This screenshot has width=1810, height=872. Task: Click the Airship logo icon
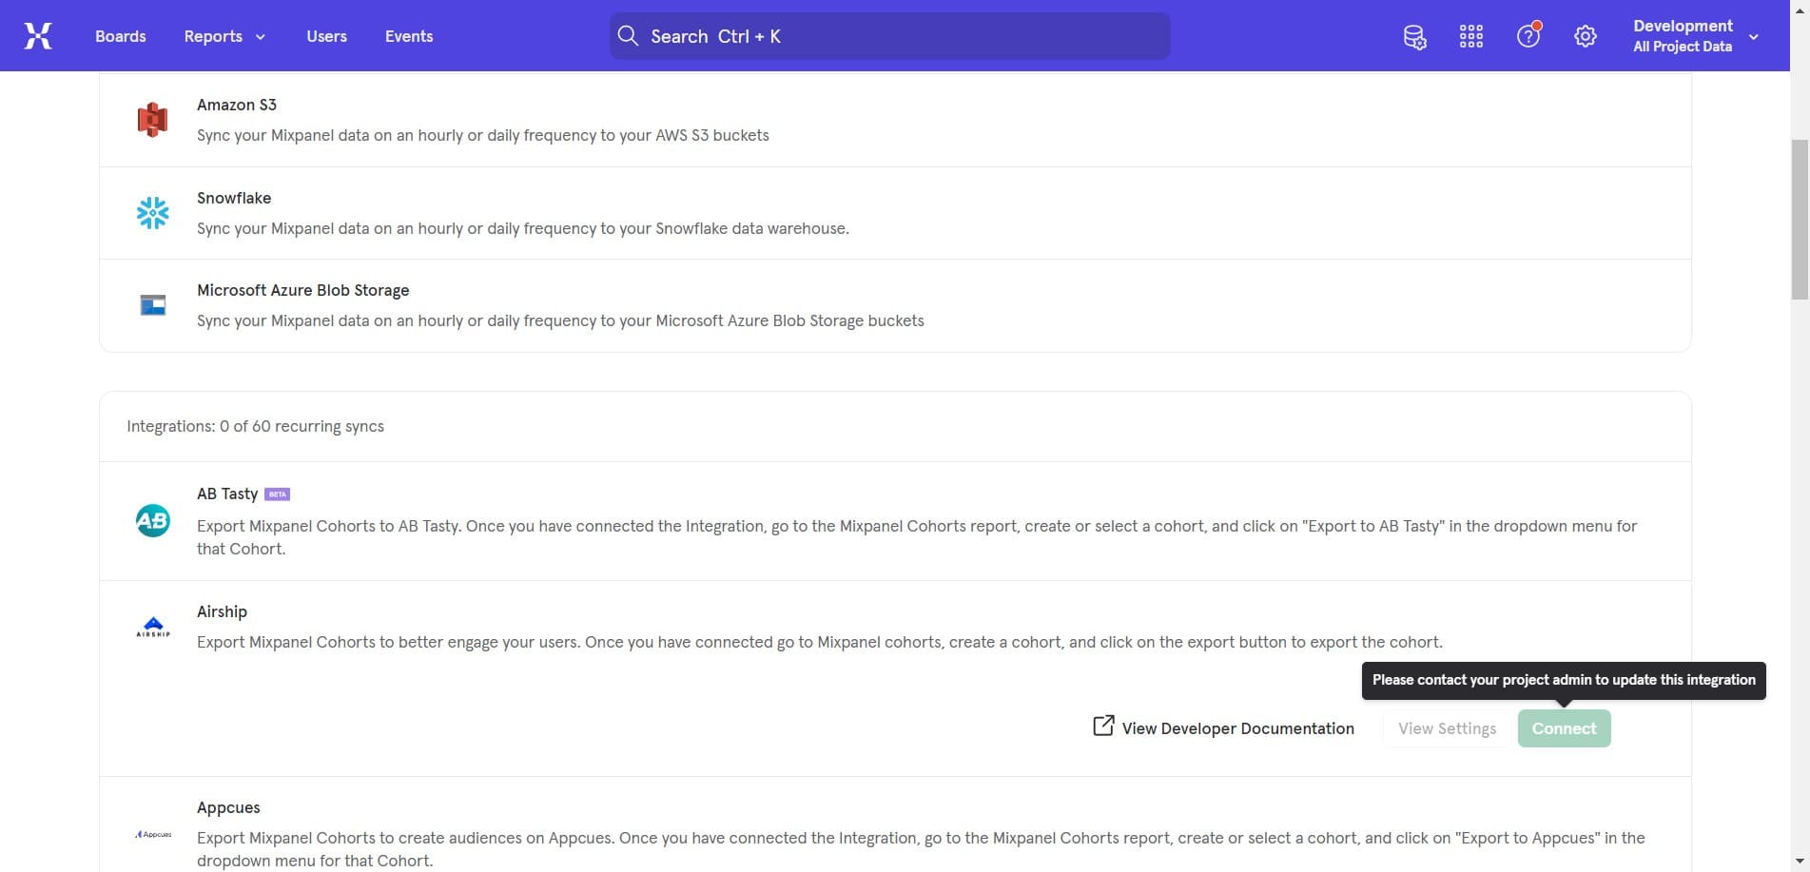click(x=152, y=627)
